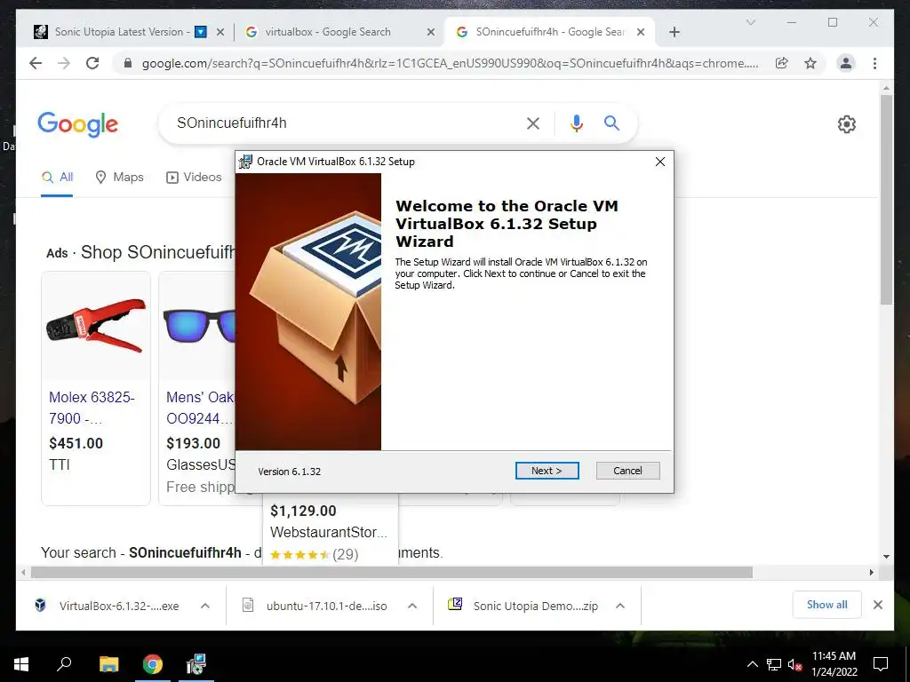Click Next in VirtualBox Setup wizard
This screenshot has width=910, height=682.
point(547,471)
